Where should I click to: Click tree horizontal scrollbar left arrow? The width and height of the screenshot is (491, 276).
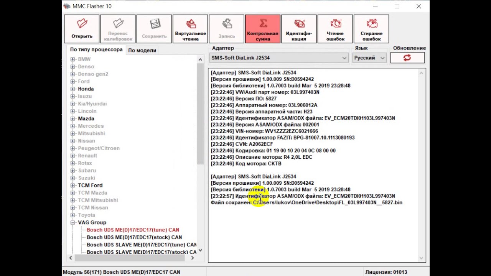pyautogui.click(x=71, y=258)
